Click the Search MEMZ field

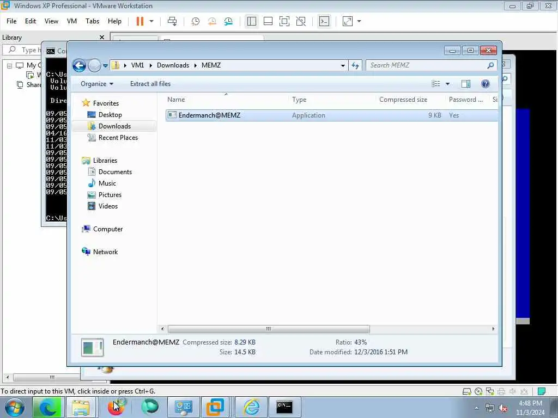point(427,65)
